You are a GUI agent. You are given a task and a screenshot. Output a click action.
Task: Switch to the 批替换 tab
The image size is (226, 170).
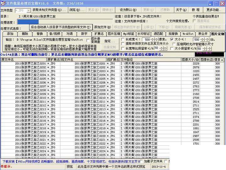click(173, 34)
